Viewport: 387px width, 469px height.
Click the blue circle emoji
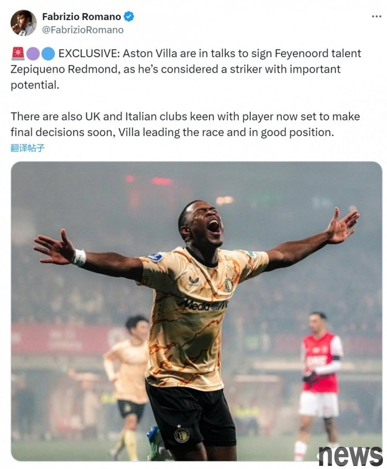(48, 54)
